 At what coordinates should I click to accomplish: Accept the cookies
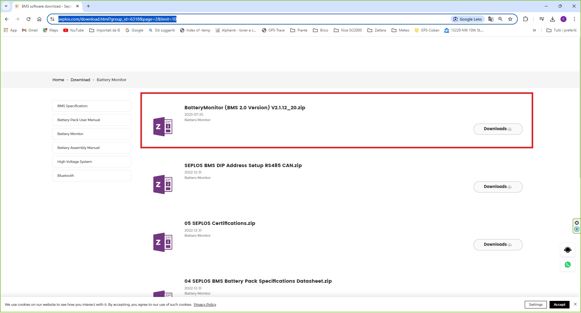[x=559, y=305]
